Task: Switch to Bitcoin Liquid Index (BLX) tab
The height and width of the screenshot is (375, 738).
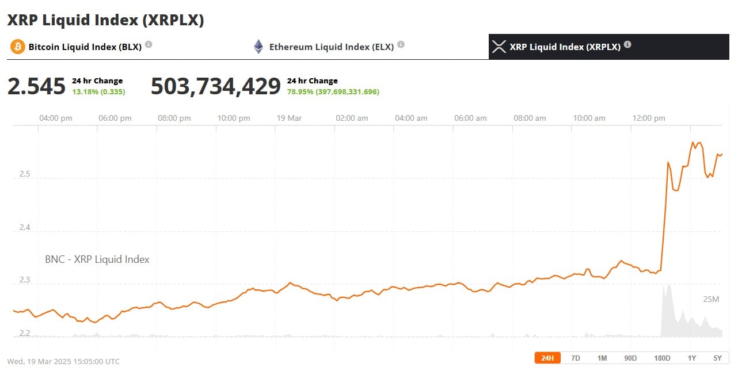Action: 85,47
